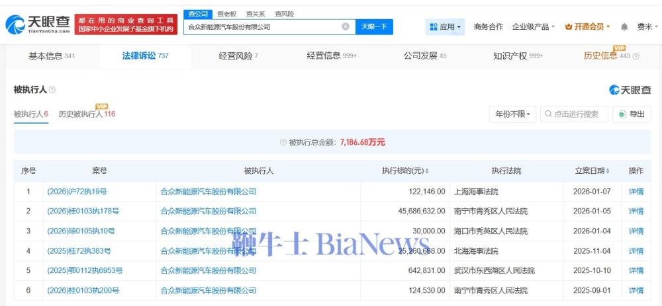Viewport: 662px width, 306px height.
Task: Open the 应用 dropdown menu
Action: pos(445,27)
